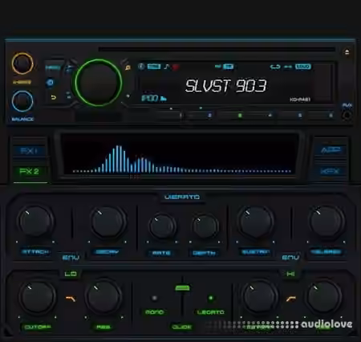361x342 pixels.
Task: Click the blue round icon below Menu
Action: click(x=50, y=83)
